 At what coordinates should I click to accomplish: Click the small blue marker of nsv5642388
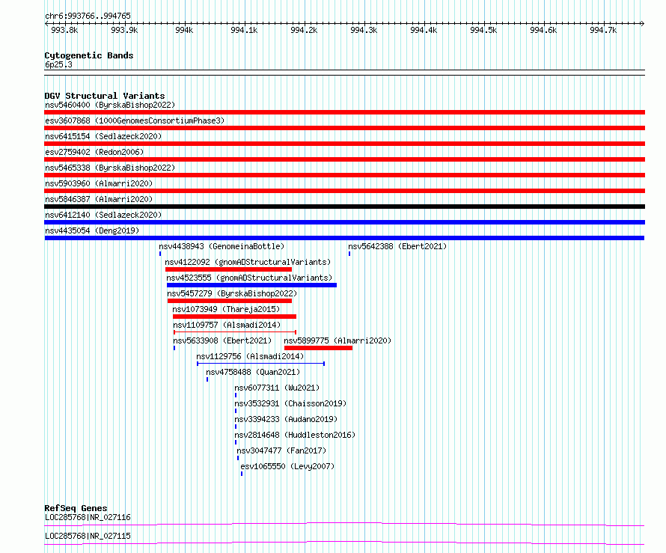pyautogui.click(x=349, y=254)
